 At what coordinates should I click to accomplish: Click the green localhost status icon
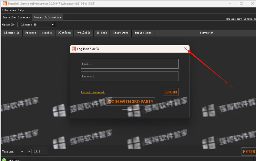point(4,160)
